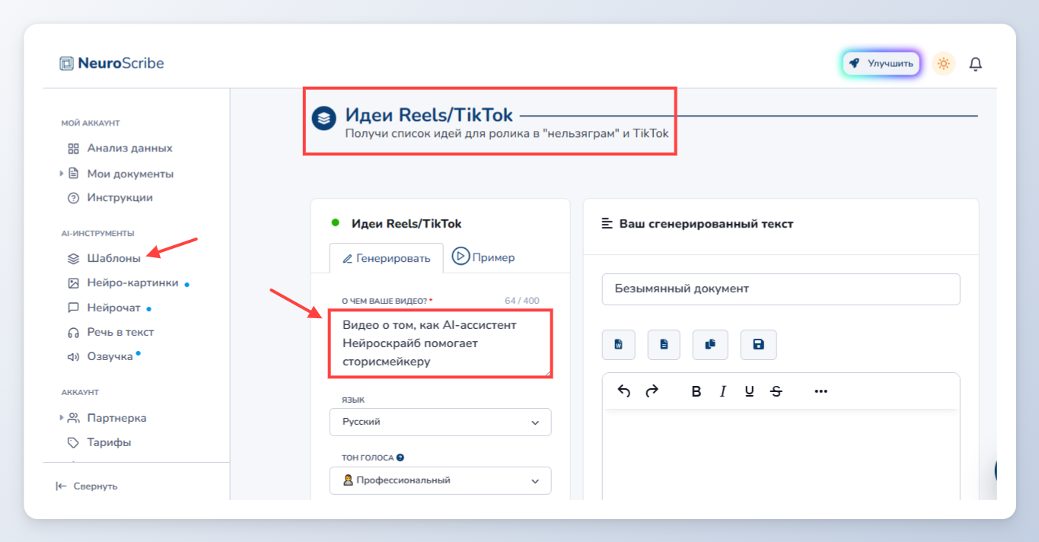Open Шаблоны templates section

point(113,259)
